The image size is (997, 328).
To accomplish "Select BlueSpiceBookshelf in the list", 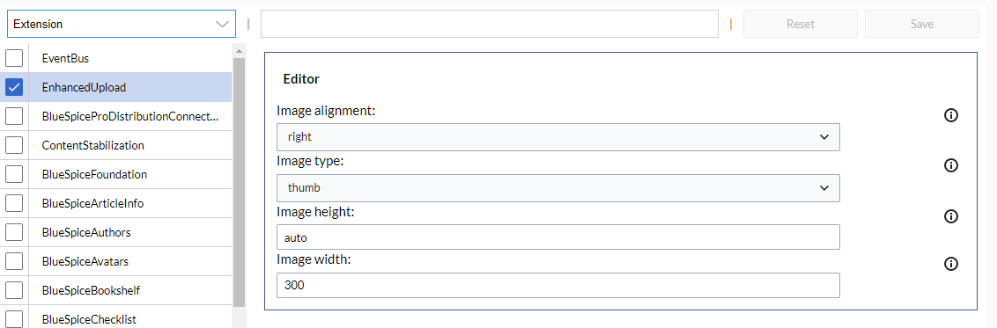I will click(x=91, y=290).
